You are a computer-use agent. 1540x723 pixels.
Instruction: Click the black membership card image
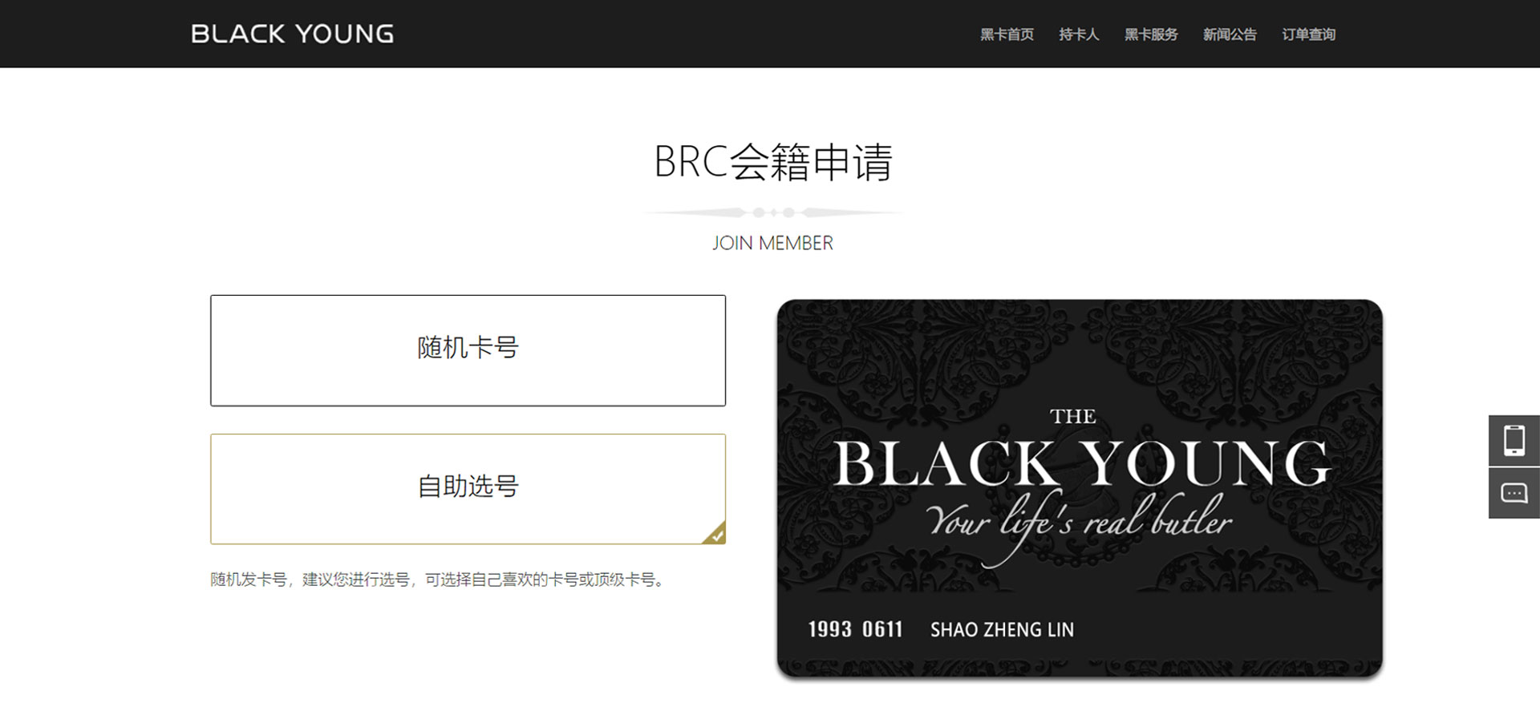tap(1080, 488)
